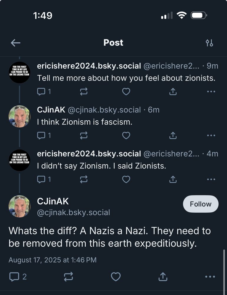Open thread preferences settings icon
This screenshot has height=295, width=227.
(x=209, y=43)
